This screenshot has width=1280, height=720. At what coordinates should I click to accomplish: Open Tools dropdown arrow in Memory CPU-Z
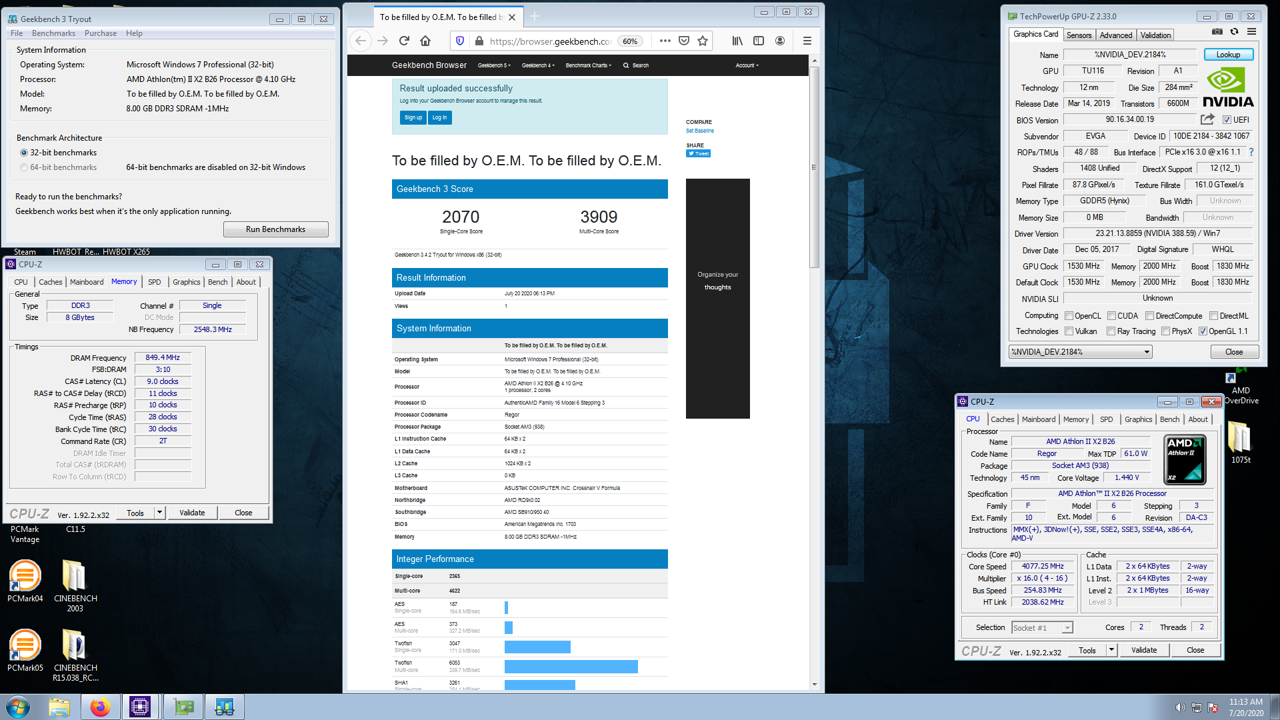coord(159,513)
